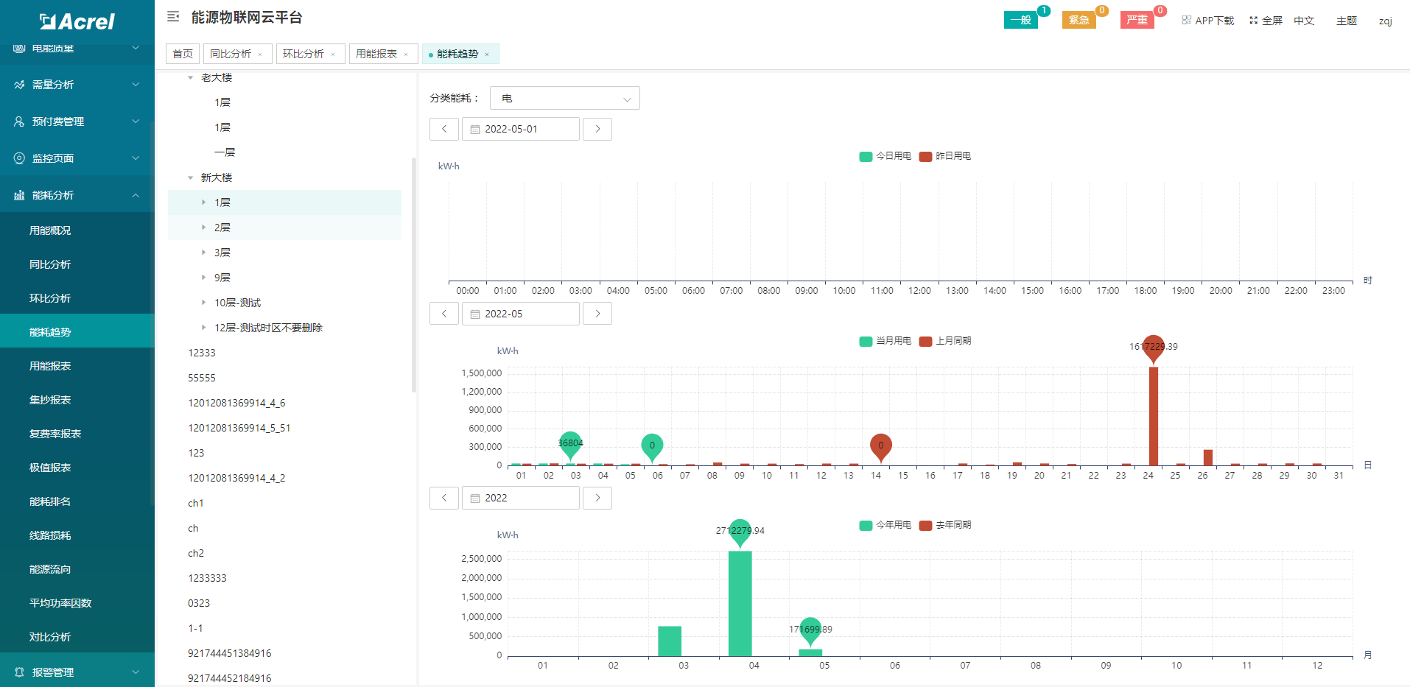
Task: Open 极值报表 in the sidebar
Action: tap(50, 468)
